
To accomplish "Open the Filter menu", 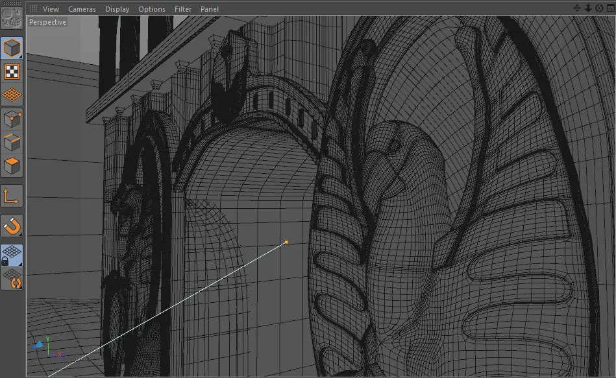I will tap(183, 8).
